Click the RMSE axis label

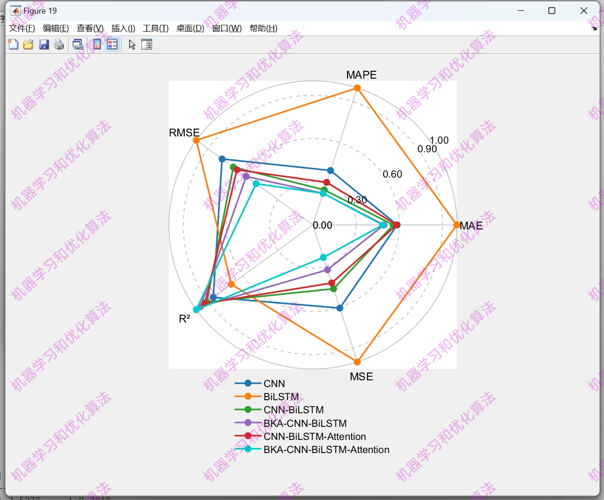(x=184, y=133)
